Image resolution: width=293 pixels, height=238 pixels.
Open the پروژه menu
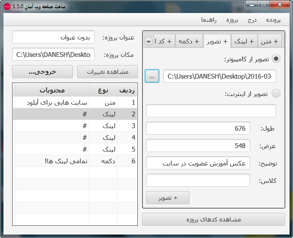point(232,20)
